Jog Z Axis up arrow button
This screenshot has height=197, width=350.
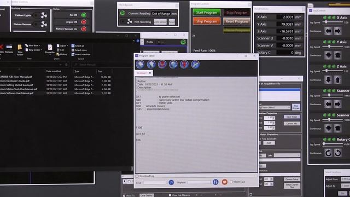(337, 80)
